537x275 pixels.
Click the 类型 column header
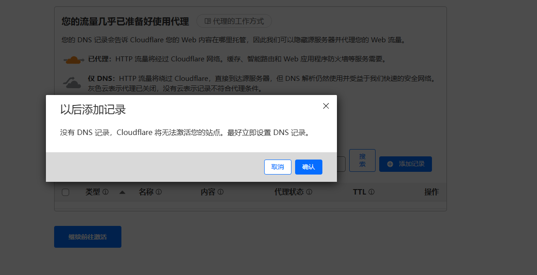92,192
